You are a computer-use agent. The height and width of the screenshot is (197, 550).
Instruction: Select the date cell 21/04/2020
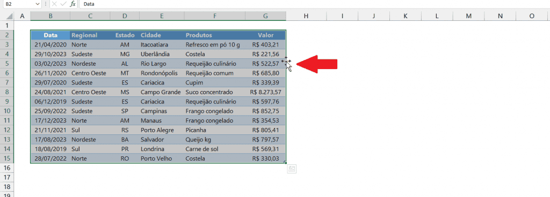pos(50,44)
